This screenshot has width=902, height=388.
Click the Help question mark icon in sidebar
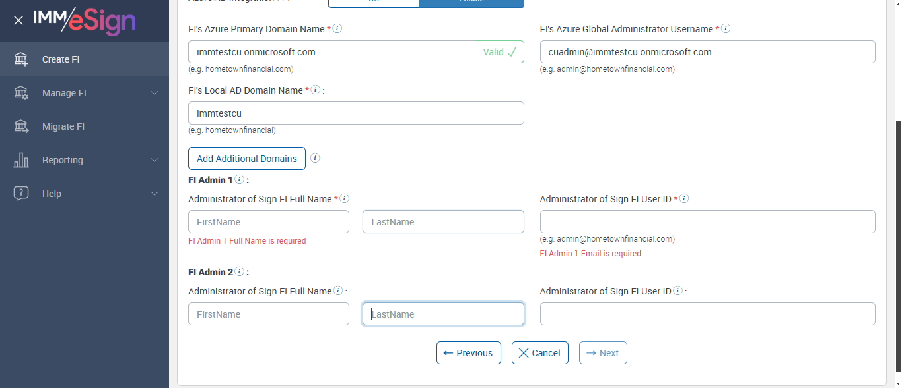pyautogui.click(x=21, y=193)
